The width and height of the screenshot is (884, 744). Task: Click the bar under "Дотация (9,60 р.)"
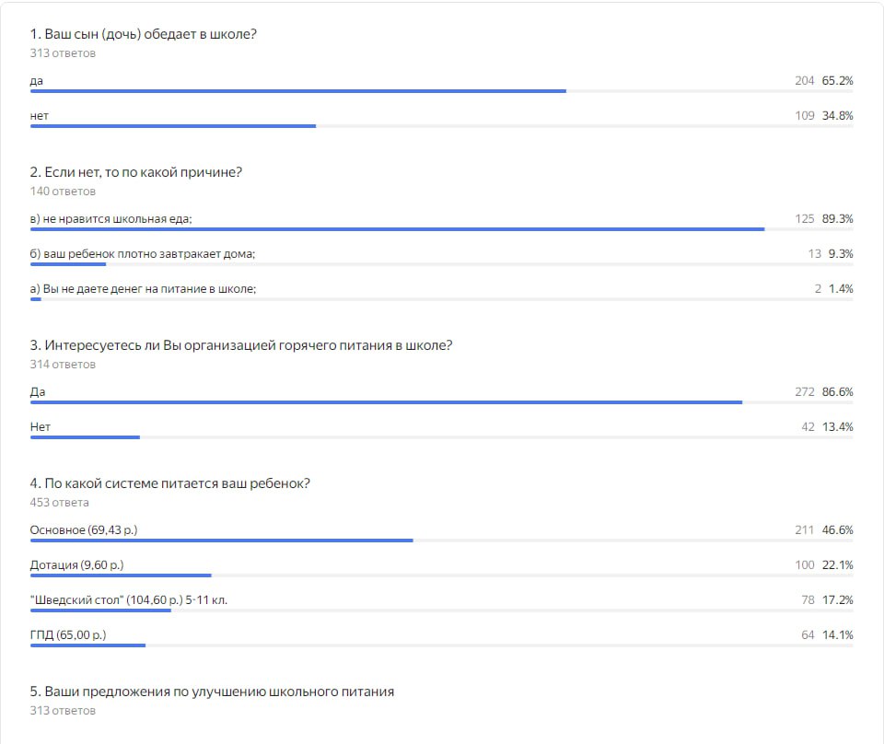click(x=121, y=575)
